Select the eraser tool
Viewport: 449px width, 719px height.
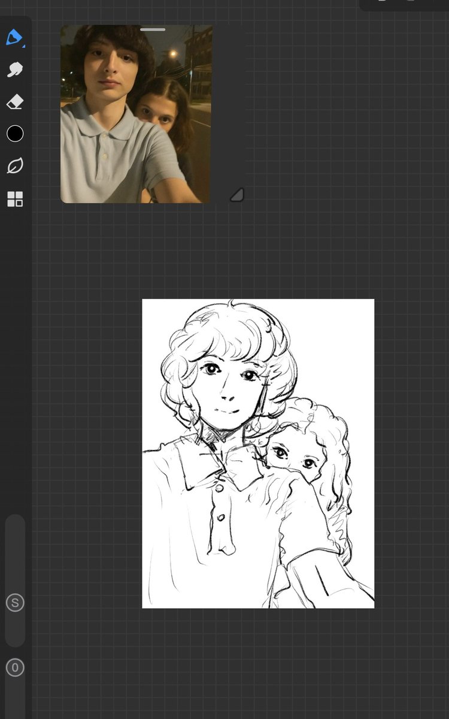coord(15,102)
